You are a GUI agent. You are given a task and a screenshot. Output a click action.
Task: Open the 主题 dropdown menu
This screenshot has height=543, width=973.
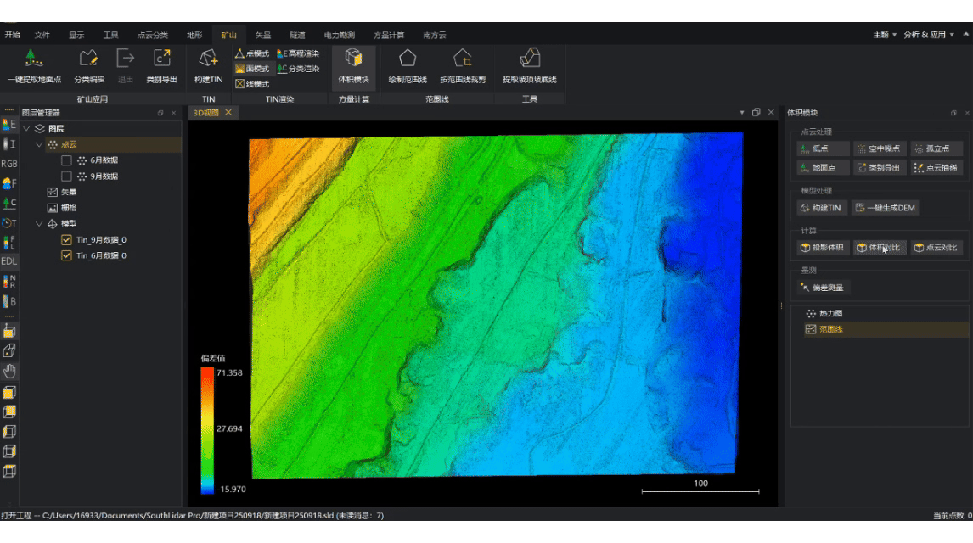pos(885,35)
